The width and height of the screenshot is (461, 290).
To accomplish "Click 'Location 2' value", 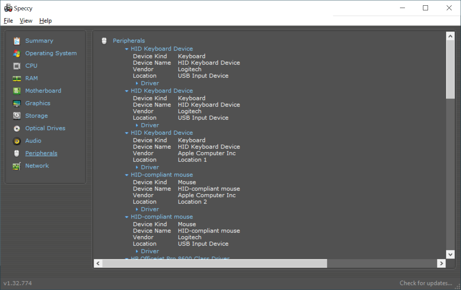I will point(192,202).
